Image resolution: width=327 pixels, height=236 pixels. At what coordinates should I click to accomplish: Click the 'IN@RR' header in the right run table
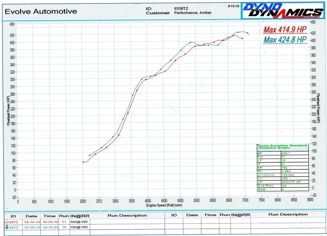click(240, 215)
